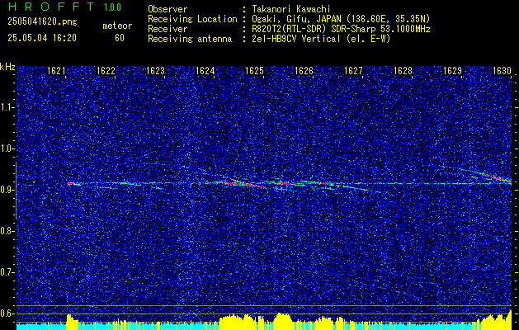Select the filename 2505041620.png
This screenshot has height=330, width=519.
click(42, 22)
